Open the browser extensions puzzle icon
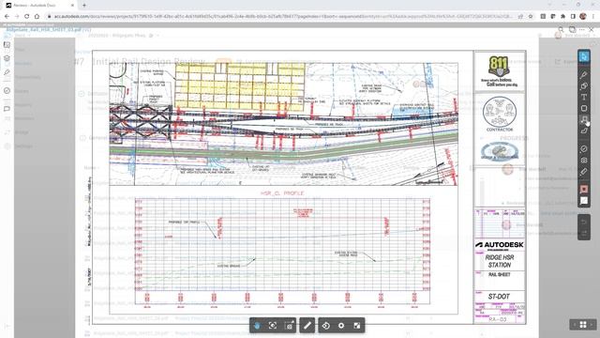The height and width of the screenshot is (338, 600). (562, 17)
